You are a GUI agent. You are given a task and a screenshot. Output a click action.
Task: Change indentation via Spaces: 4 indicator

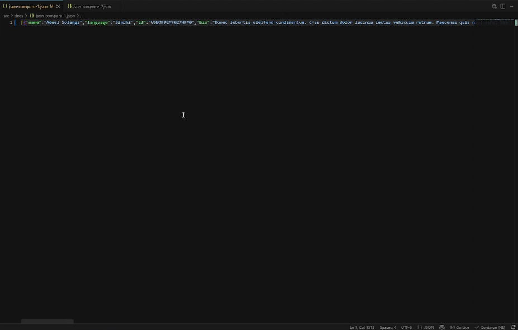tap(387, 327)
